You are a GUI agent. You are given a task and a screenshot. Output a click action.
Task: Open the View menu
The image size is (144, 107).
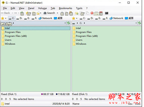click(x=22, y=8)
